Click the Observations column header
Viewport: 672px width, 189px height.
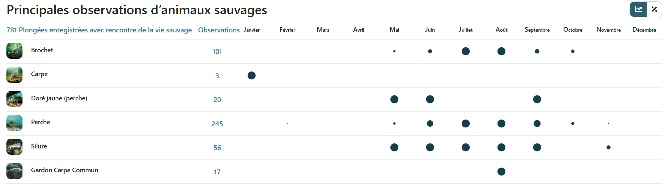[219, 30]
